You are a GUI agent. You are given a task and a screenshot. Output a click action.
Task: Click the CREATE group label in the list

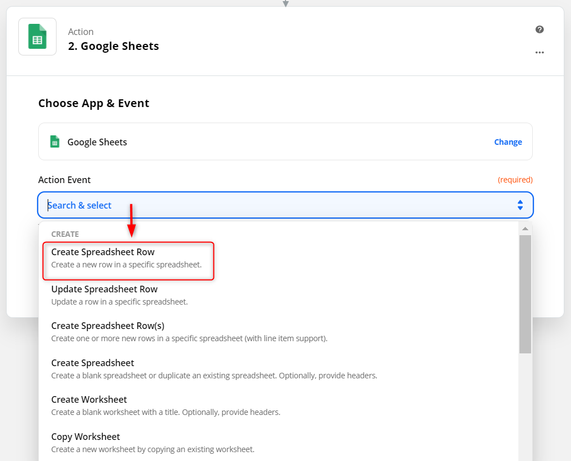click(65, 234)
